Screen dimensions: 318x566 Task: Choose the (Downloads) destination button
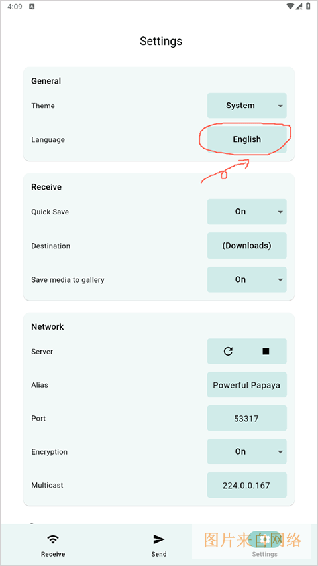tap(247, 246)
